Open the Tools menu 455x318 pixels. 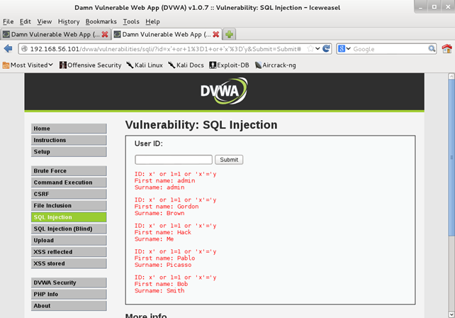[131, 21]
